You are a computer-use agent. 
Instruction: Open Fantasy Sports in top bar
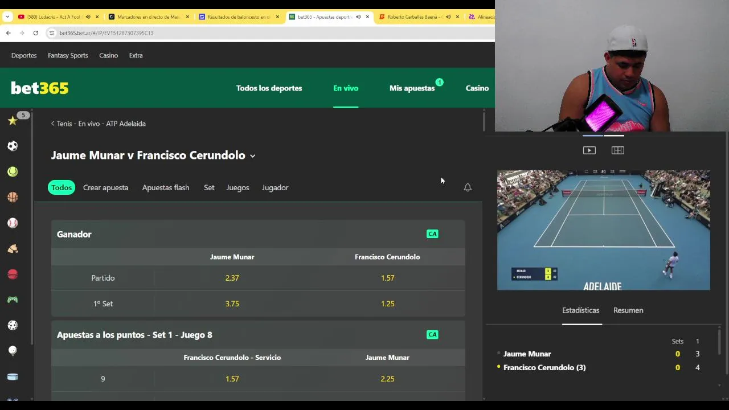pyautogui.click(x=68, y=55)
